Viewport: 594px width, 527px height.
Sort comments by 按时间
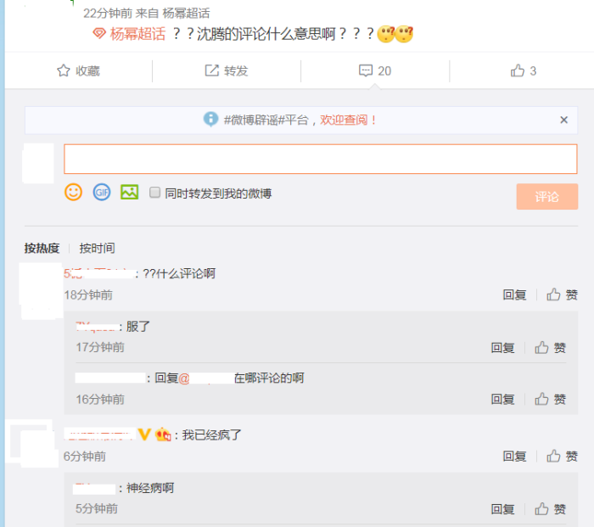click(97, 248)
